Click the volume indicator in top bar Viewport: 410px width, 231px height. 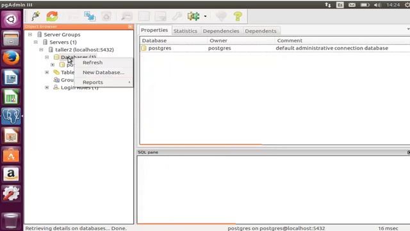click(377, 4)
